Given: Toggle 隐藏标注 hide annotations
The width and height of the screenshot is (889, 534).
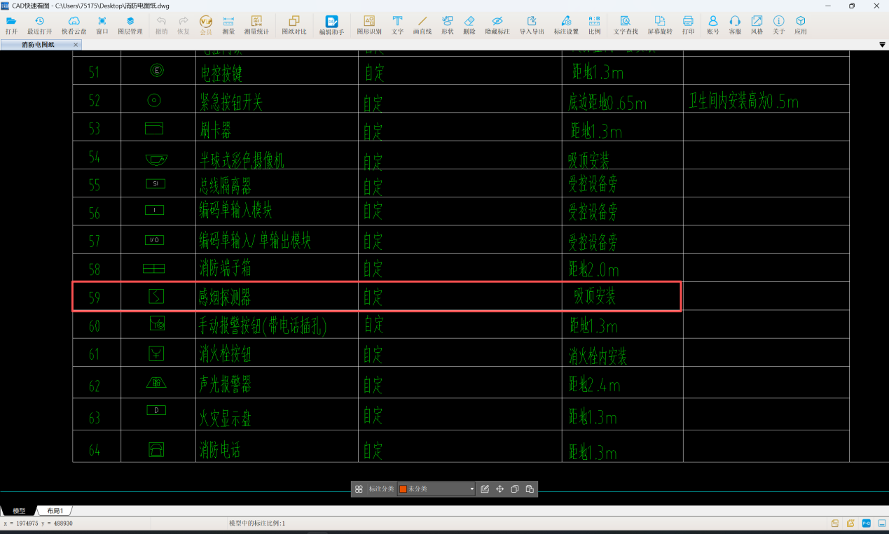Looking at the screenshot, I should [x=497, y=25].
